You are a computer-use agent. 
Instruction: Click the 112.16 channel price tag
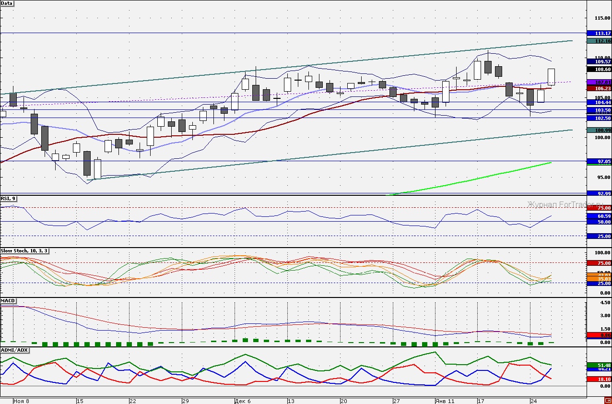tap(599, 41)
